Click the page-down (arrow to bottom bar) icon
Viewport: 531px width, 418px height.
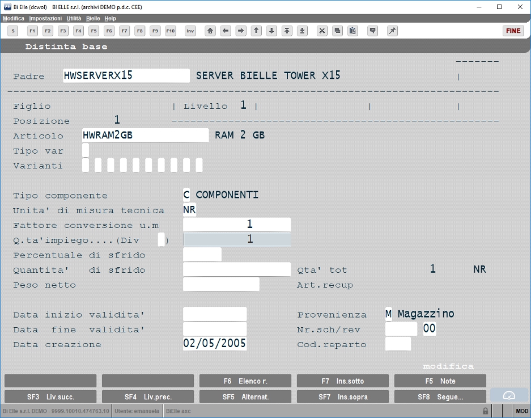click(x=302, y=31)
